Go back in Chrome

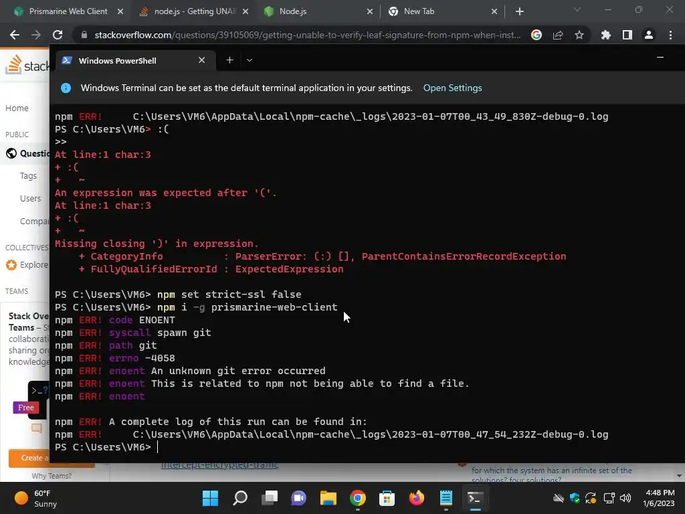(x=15, y=35)
